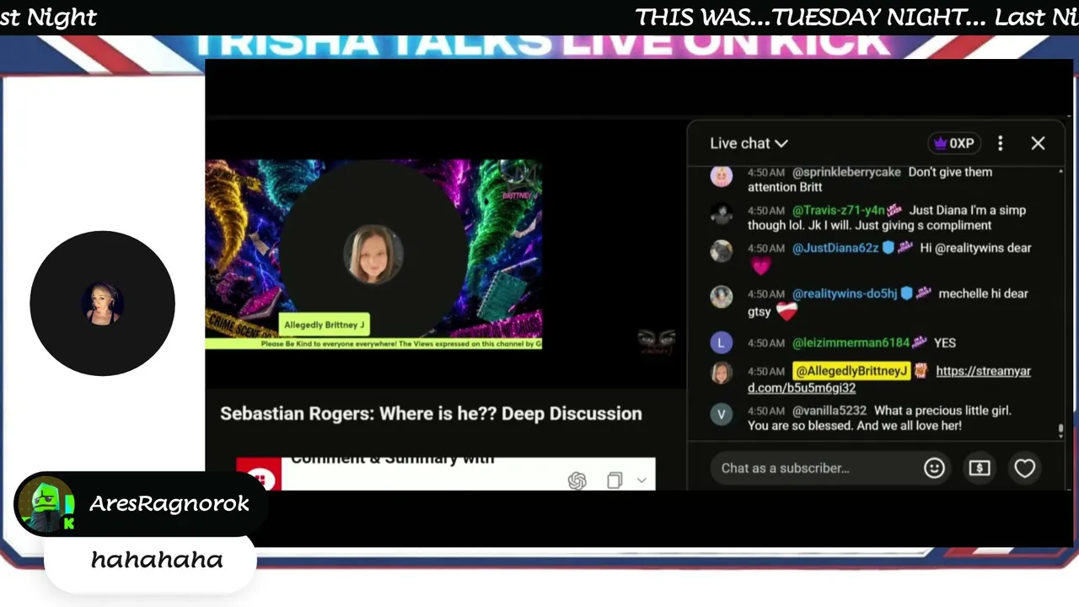Click the red heart emoji after 'gtsy'
The width and height of the screenshot is (1079, 607).
point(786,312)
